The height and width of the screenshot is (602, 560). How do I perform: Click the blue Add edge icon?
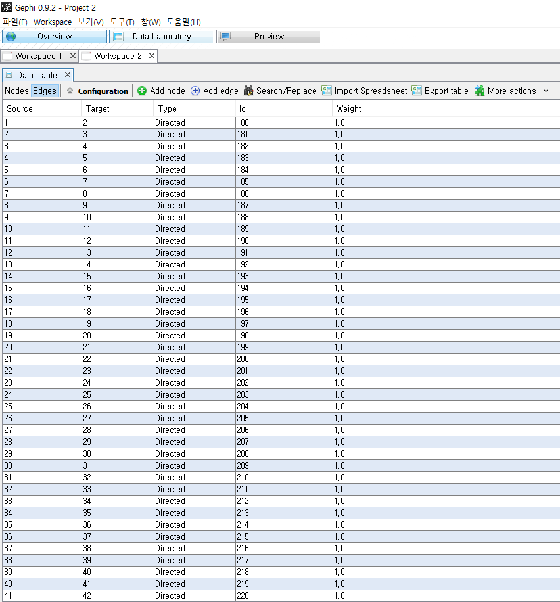point(195,91)
